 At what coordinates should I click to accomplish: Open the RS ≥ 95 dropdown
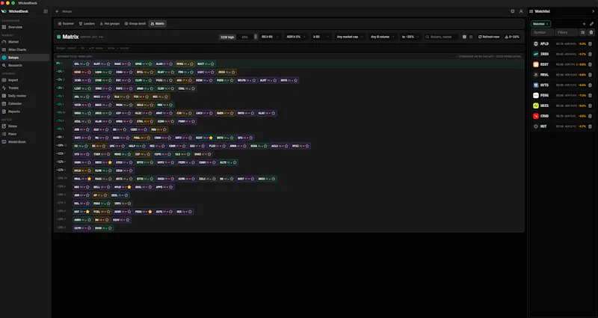pos(271,37)
